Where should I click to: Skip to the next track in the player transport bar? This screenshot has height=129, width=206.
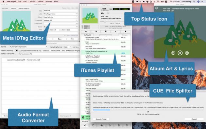coord(115,31)
